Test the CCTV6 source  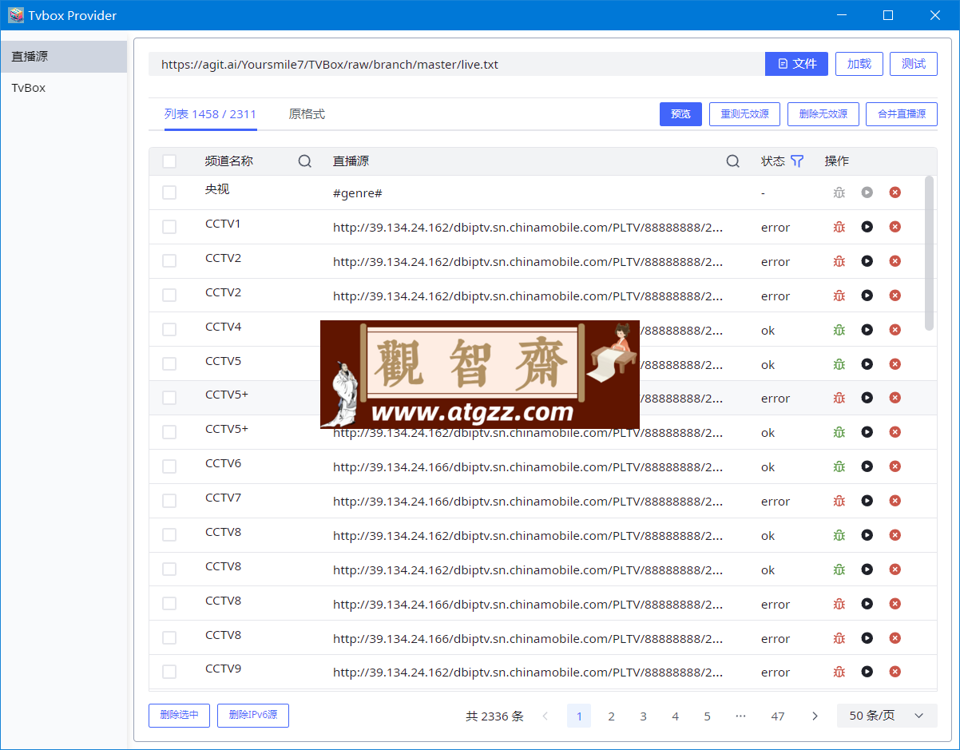pos(839,466)
